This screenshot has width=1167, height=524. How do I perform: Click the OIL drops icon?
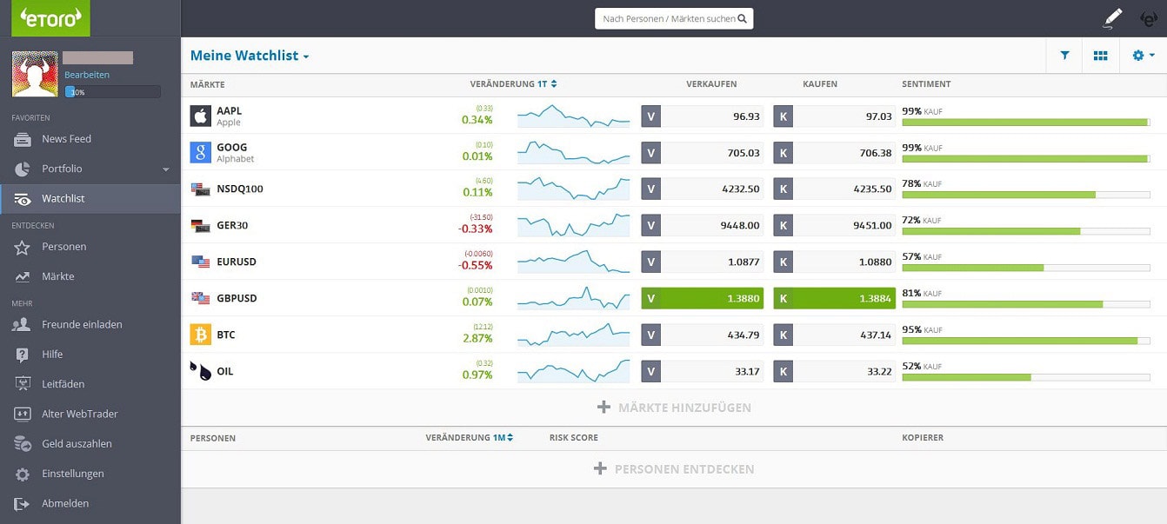coord(201,371)
